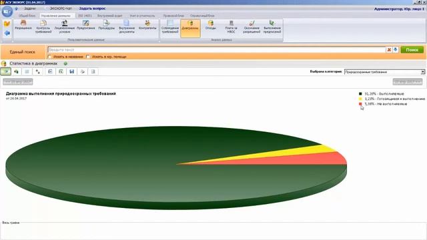Click the yellow folder icon on left strip

[x=7, y=24]
